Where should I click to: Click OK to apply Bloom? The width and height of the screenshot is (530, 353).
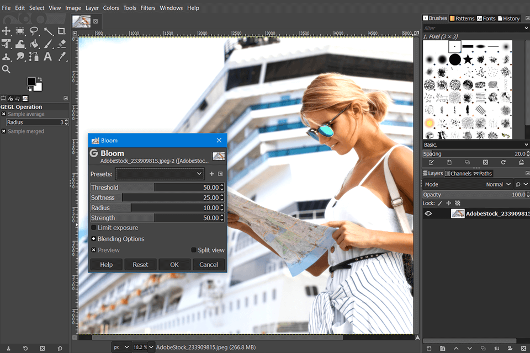pyautogui.click(x=174, y=265)
